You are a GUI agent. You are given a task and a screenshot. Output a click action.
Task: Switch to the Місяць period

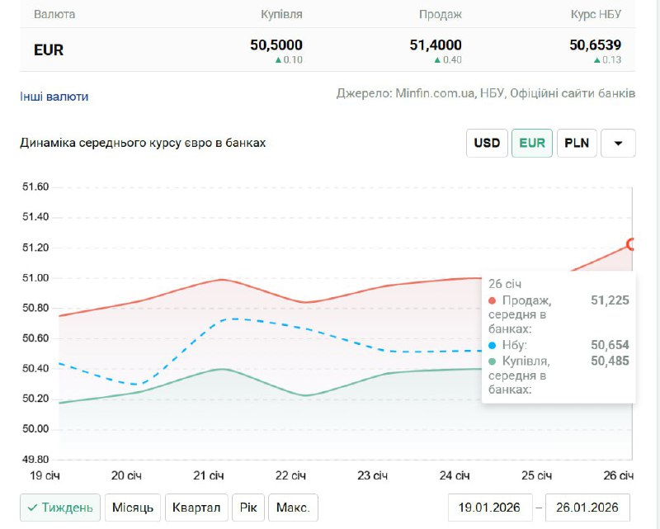133,508
